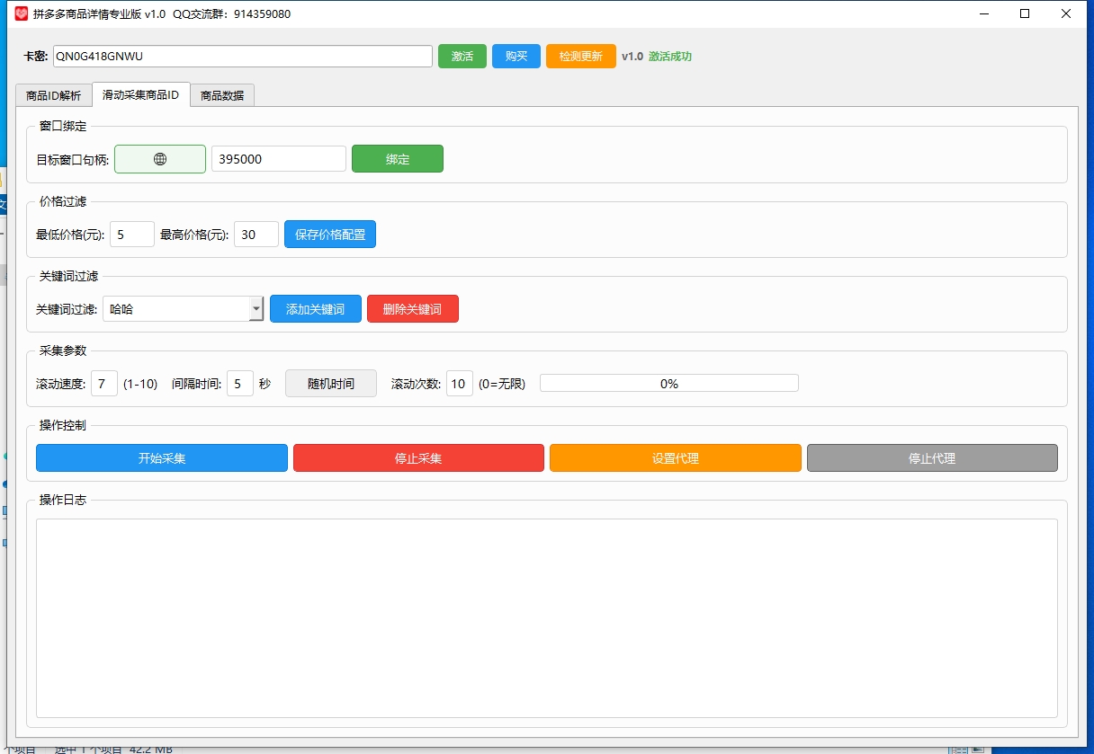
Task: Click the 最高价格 input field
Action: click(x=256, y=235)
